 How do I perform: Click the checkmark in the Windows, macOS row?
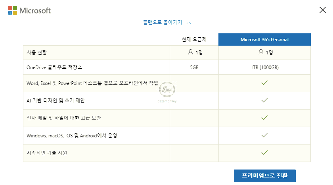pos(264,135)
